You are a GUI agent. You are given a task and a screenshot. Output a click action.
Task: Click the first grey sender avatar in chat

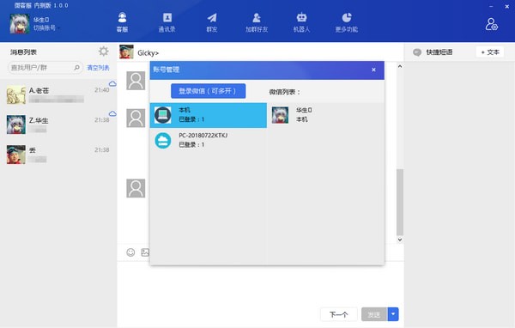click(x=136, y=81)
